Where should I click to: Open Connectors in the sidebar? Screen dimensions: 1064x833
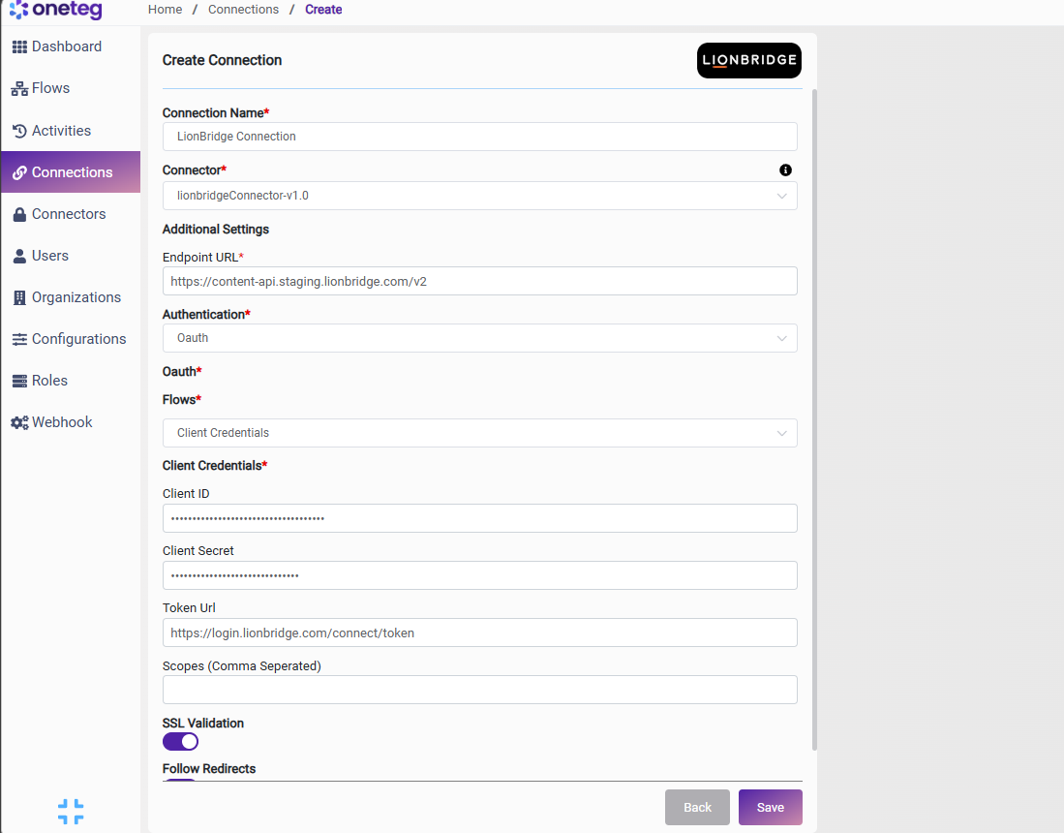click(71, 214)
